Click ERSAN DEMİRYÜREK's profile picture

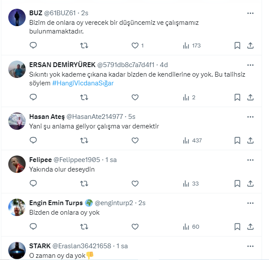tap(17, 69)
